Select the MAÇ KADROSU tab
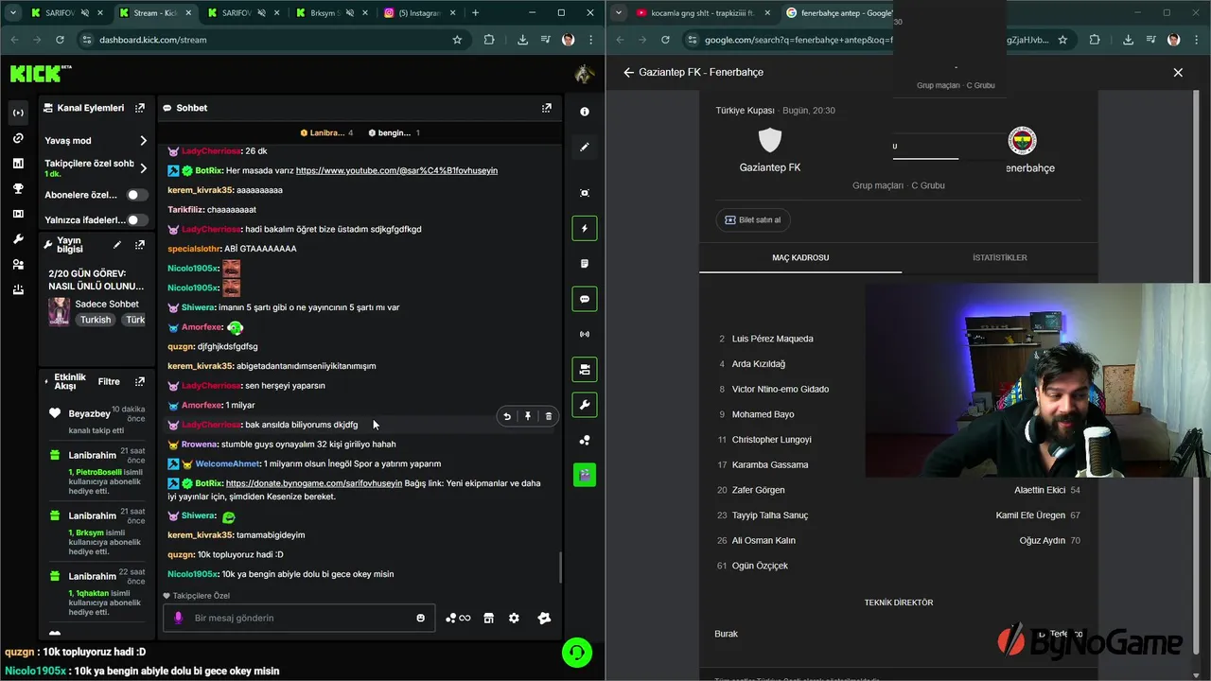This screenshot has height=681, width=1211. 800,257
